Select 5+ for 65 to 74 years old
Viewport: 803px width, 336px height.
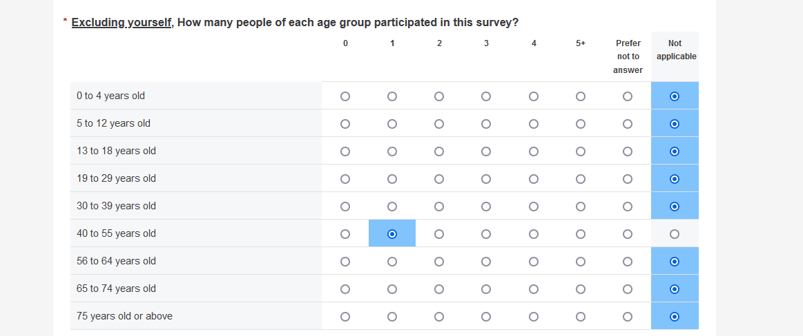[x=581, y=289]
